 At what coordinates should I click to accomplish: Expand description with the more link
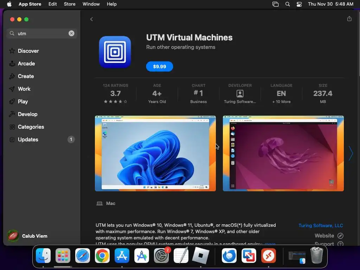point(270,243)
